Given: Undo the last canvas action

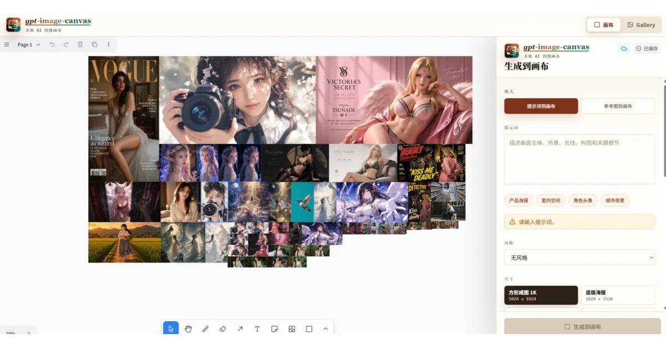Looking at the screenshot, I should [52, 44].
